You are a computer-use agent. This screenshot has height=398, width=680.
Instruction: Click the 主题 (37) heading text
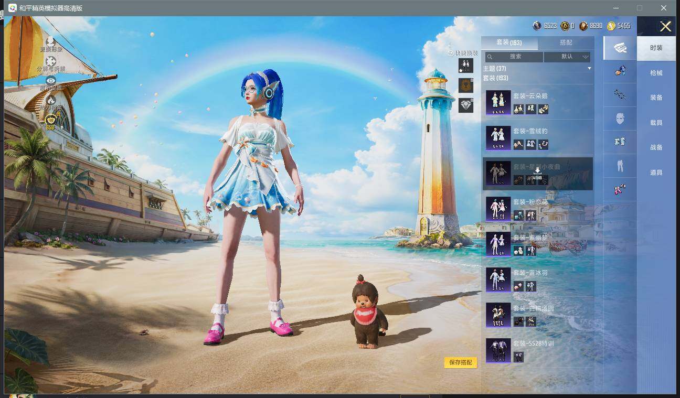coord(494,69)
